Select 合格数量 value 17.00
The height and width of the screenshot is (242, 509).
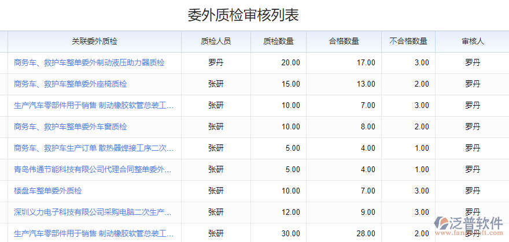[366, 62]
